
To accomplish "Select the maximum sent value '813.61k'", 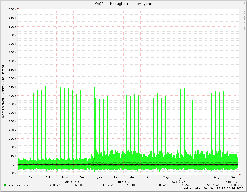I will [x=237, y=185].
